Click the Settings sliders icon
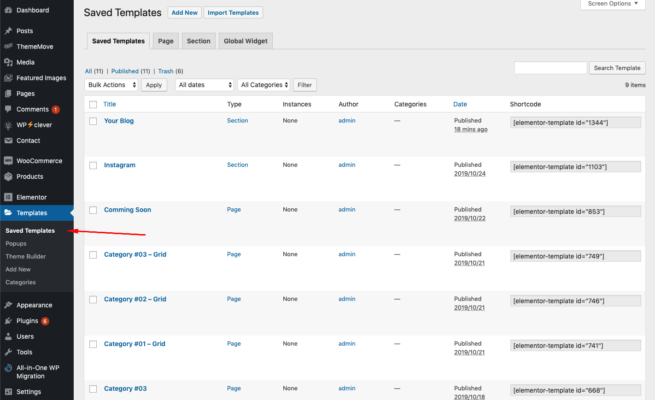Image resolution: width=655 pixels, height=400 pixels. coord(8,392)
